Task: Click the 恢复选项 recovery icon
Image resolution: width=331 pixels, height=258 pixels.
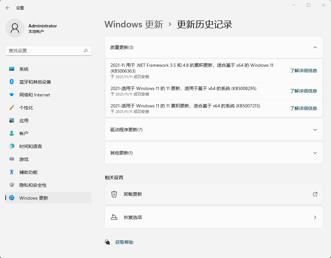Action: coord(114,217)
